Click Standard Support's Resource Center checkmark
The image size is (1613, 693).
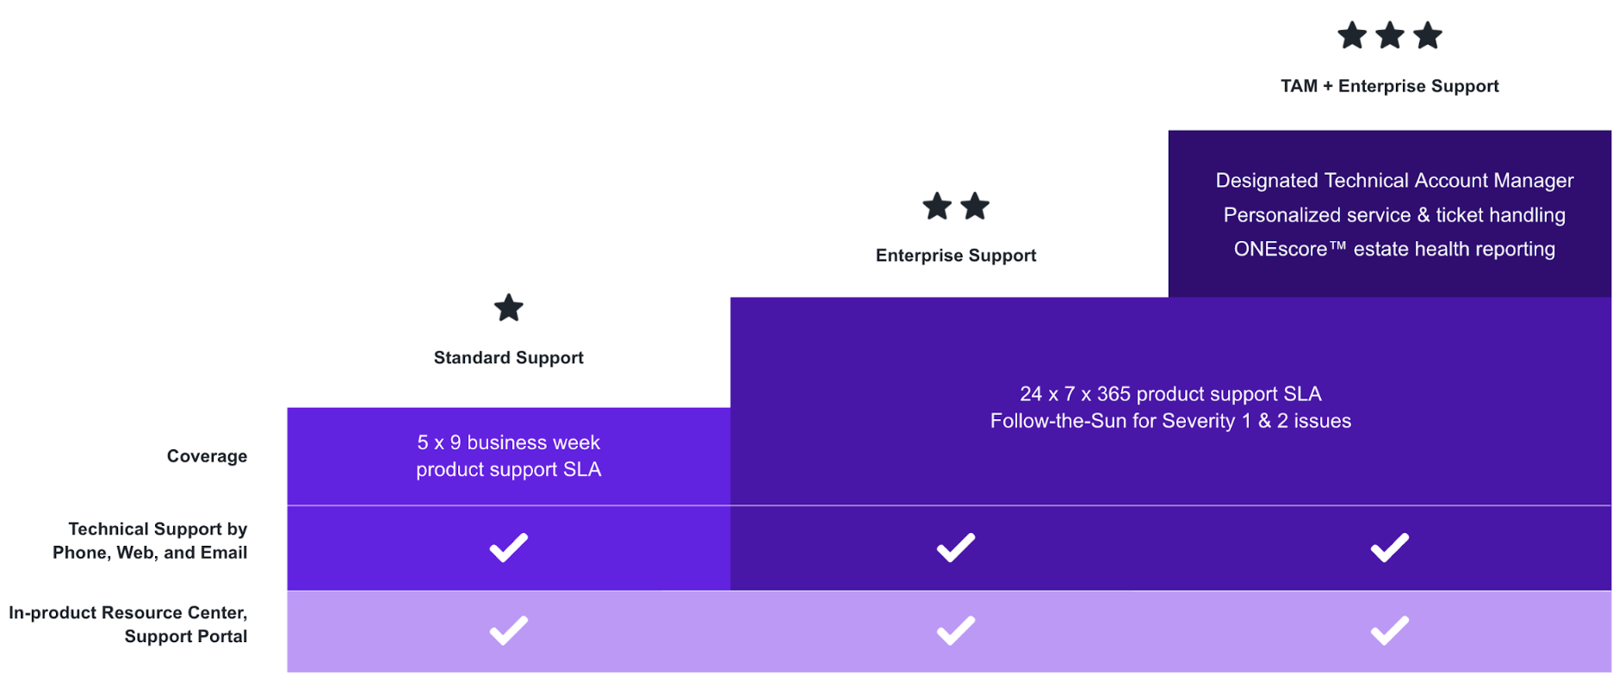click(509, 631)
